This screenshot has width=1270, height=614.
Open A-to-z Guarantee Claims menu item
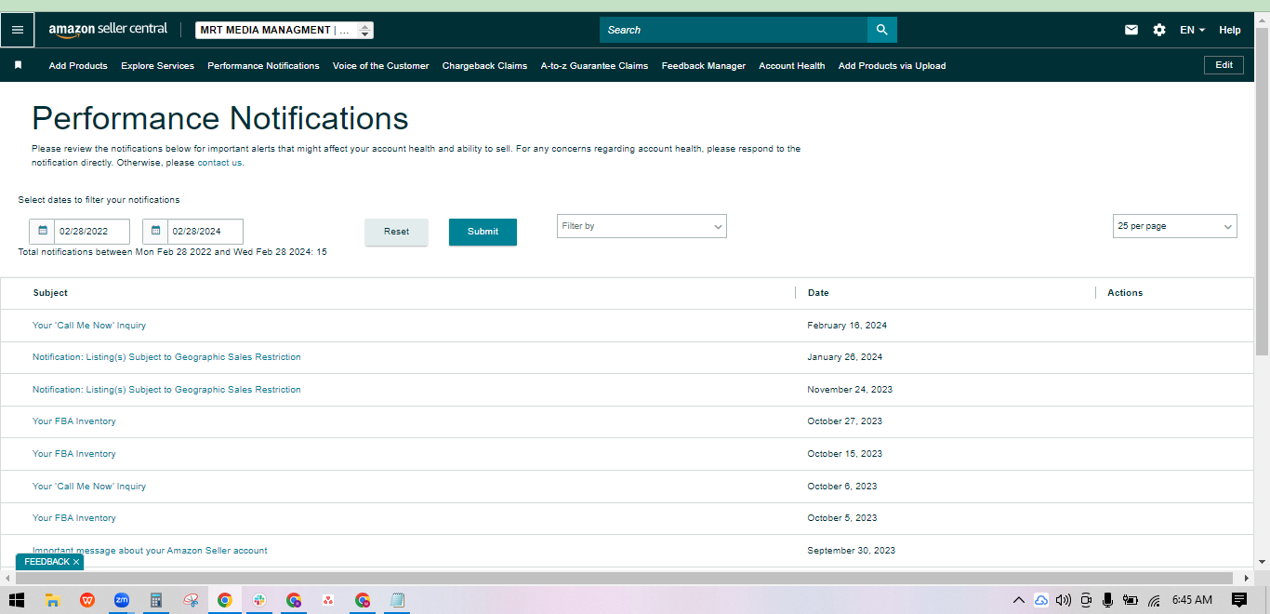(594, 65)
